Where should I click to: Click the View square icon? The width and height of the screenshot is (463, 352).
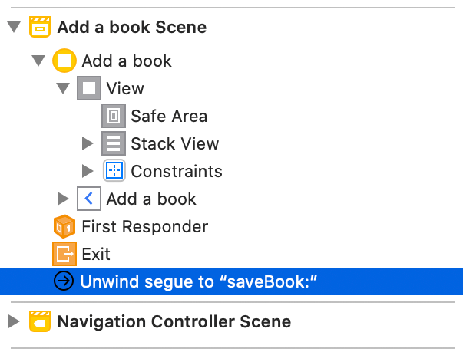point(89,88)
